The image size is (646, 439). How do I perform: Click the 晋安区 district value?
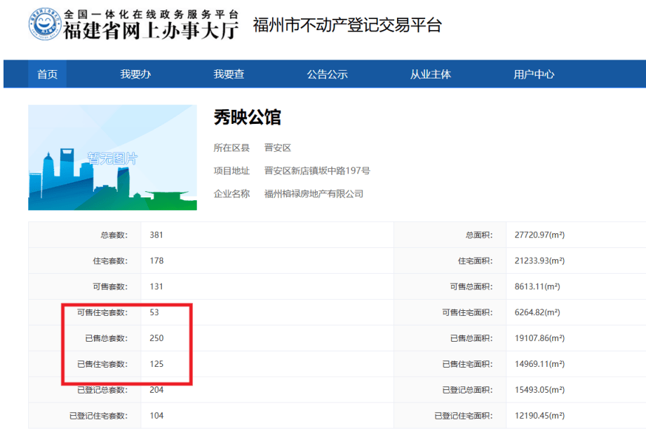[277, 148]
